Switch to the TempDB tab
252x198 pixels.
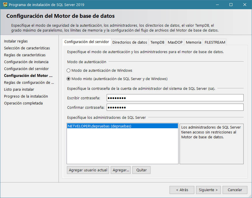(x=157, y=42)
